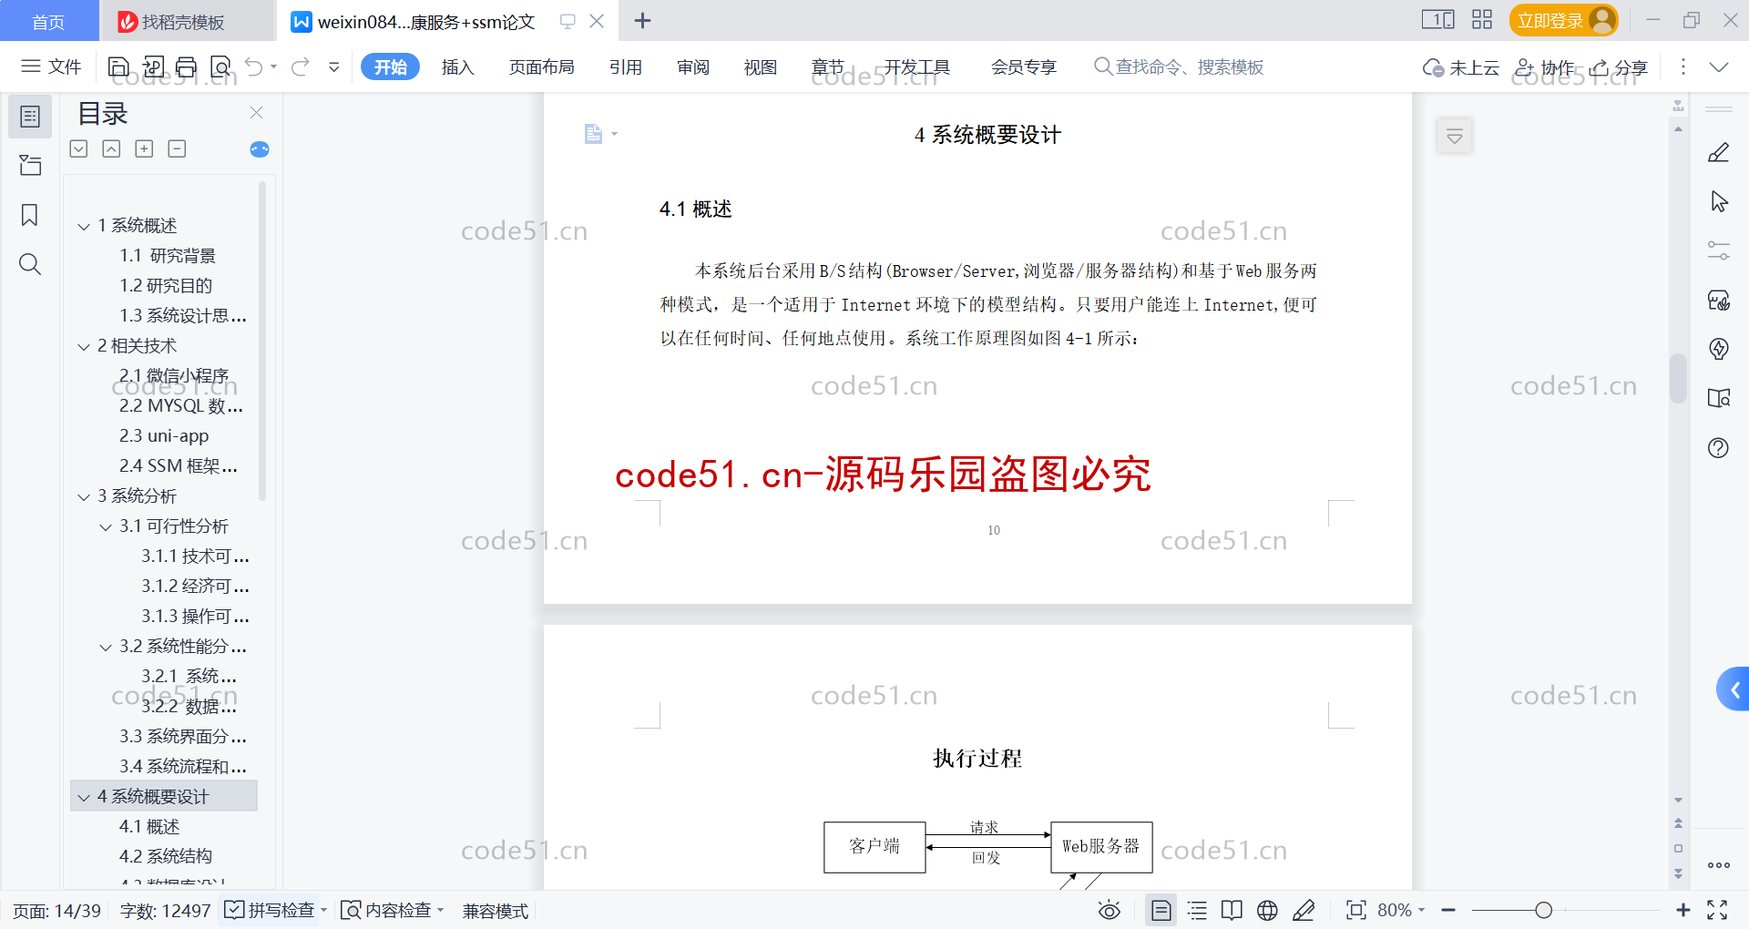
Task: Open the outline/目录 sidebar icon
Action: [x=30, y=117]
